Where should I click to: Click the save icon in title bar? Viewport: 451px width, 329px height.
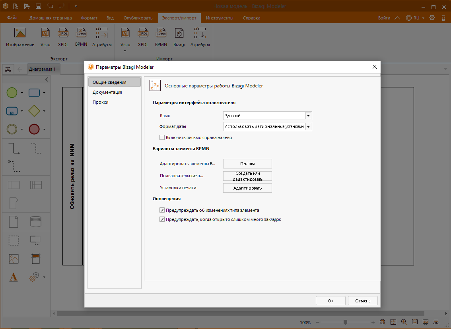pos(38,6)
